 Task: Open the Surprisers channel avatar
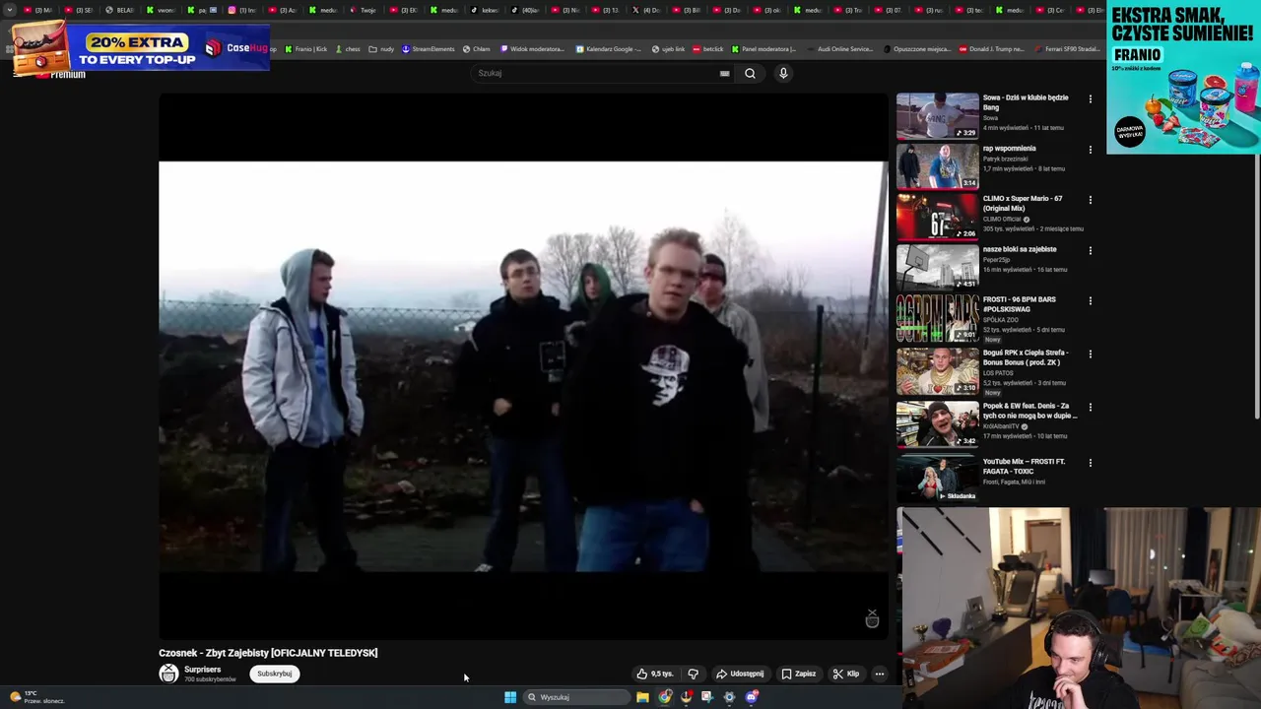[x=168, y=674]
